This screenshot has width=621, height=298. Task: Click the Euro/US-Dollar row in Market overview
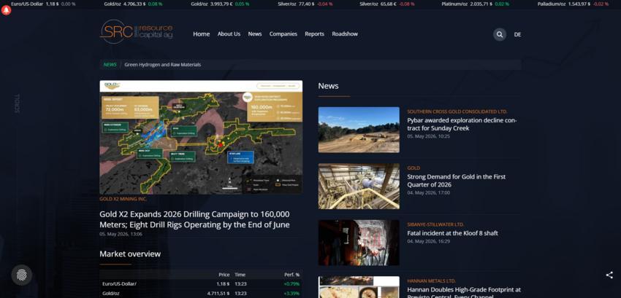[x=201, y=283]
